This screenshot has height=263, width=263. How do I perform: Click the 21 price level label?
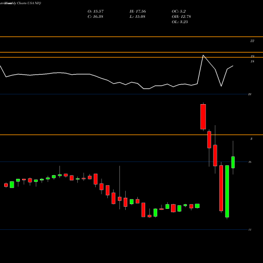tap(250, 94)
